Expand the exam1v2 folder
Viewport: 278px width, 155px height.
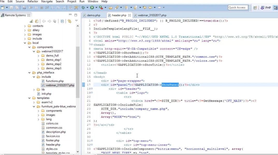point(34,102)
